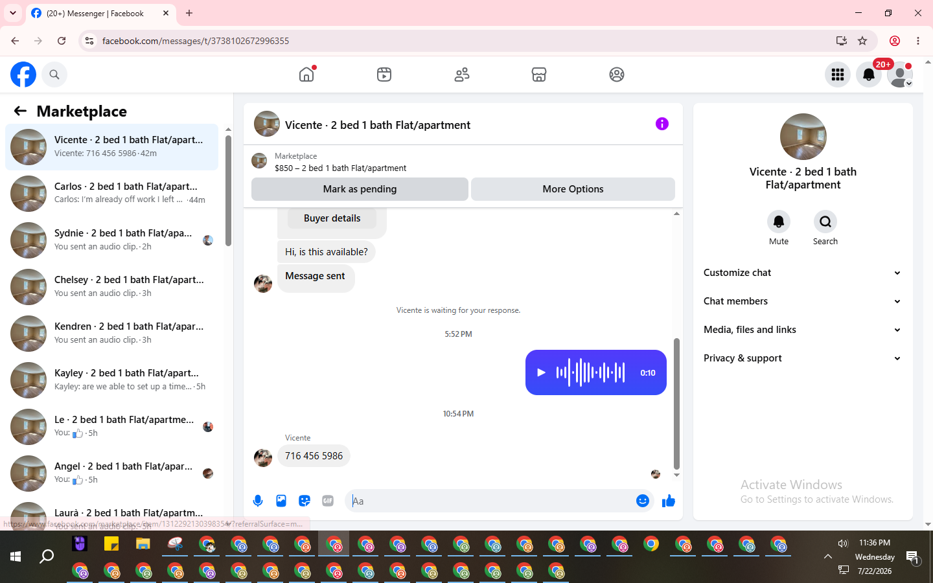Open Chelsey conversation in chat list
This screenshot has width=933, height=583.
click(112, 287)
